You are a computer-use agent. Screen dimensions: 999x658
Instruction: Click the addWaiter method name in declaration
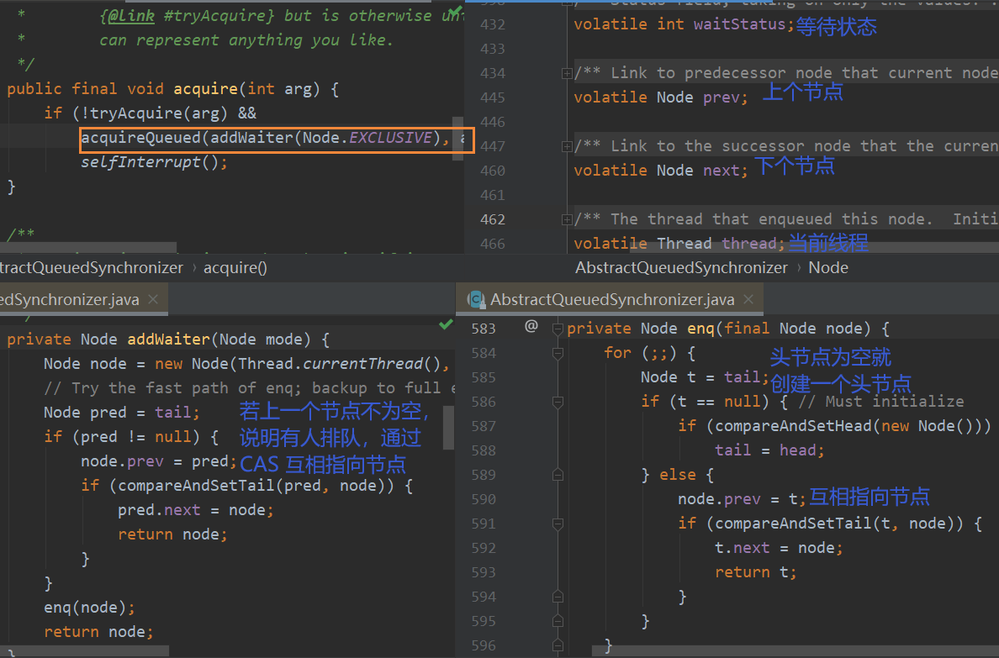169,340
